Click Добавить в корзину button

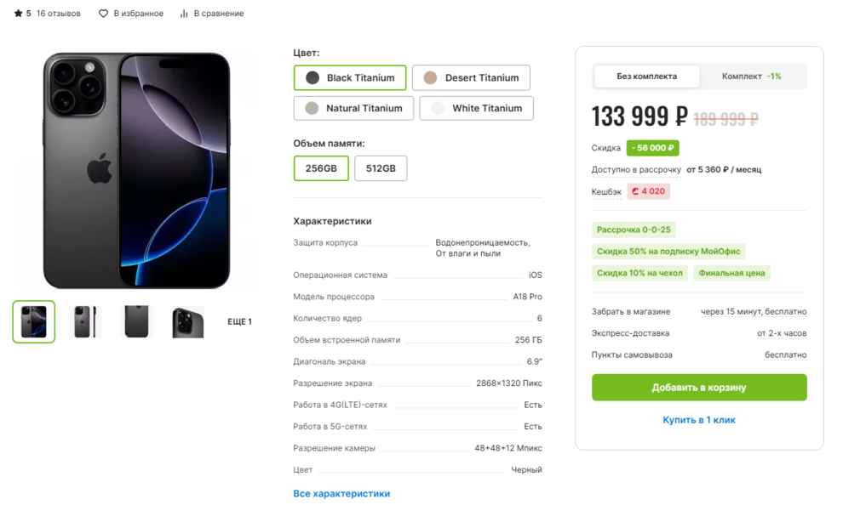coord(699,388)
